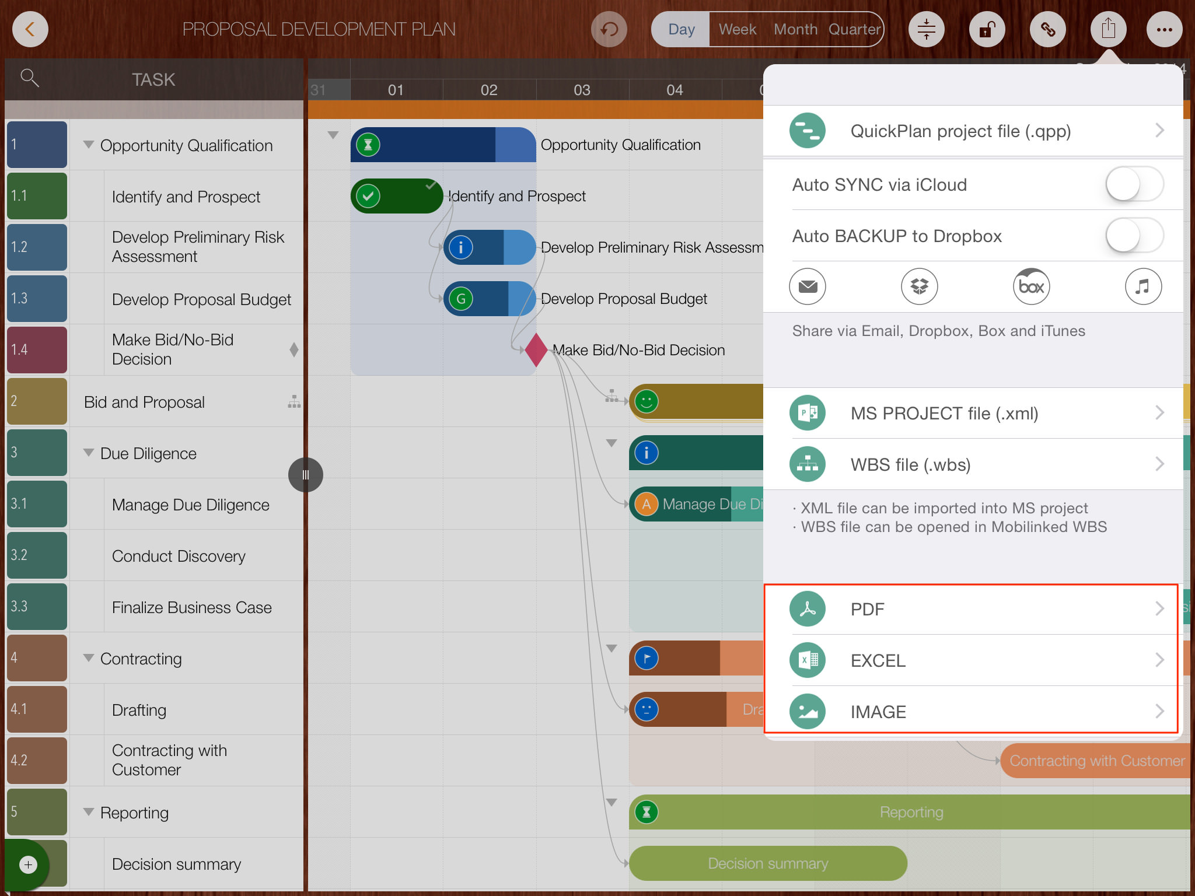The width and height of the screenshot is (1195, 896).
Task: Turn on Auto BACKUP to Dropbox
Action: coord(1134,236)
